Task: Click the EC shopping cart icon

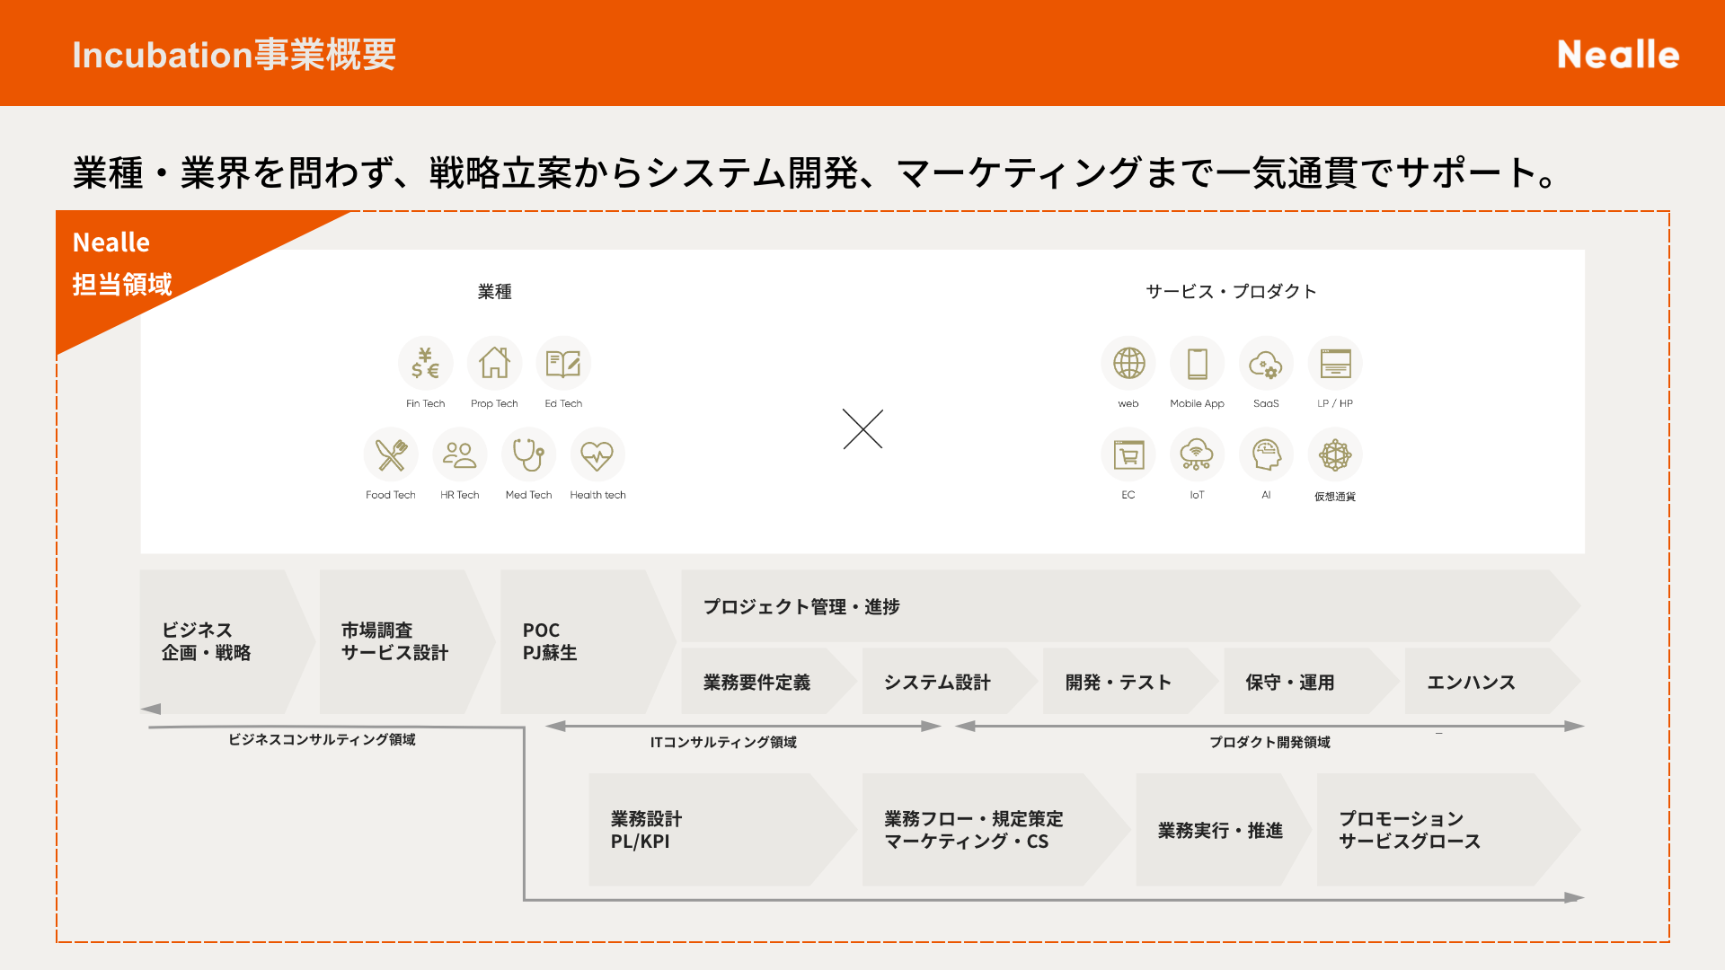Action: [1128, 455]
